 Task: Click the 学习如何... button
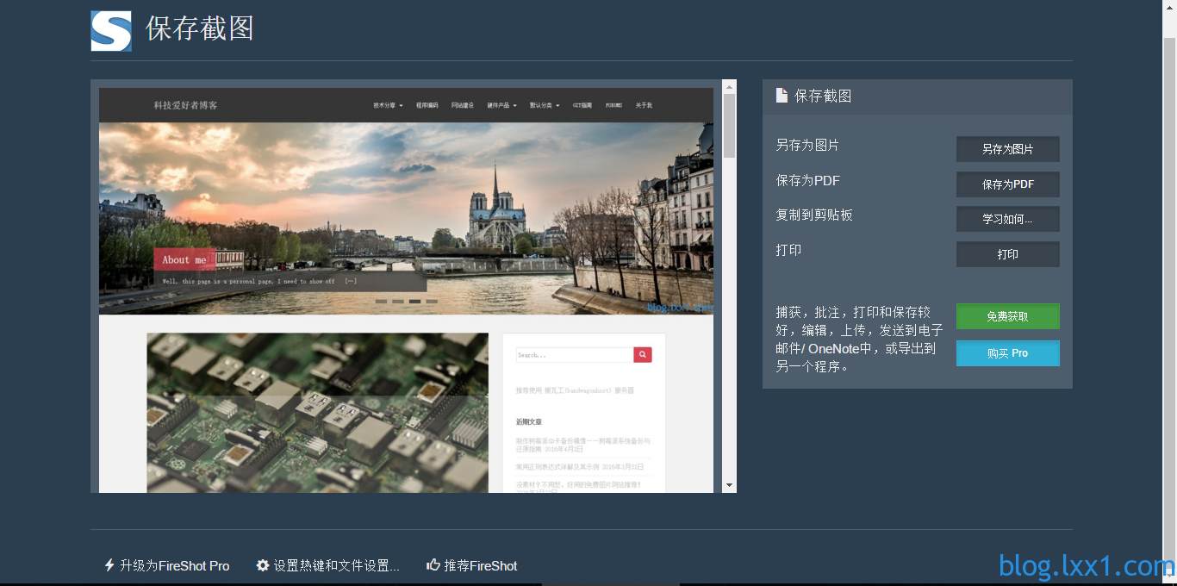coord(1008,219)
